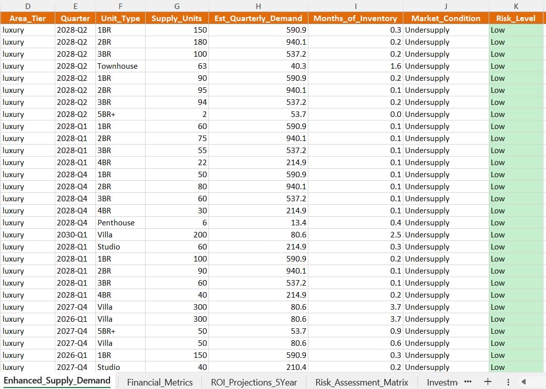Click the Area_Tier header cell
Viewport: 546px width, 389px height.
[27, 18]
